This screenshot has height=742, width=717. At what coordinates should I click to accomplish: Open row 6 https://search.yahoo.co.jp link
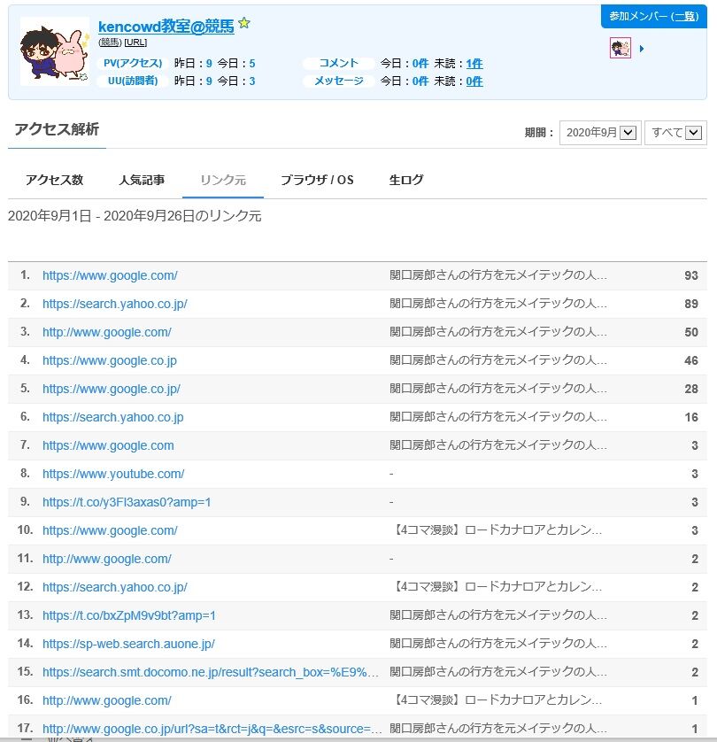[x=113, y=417]
